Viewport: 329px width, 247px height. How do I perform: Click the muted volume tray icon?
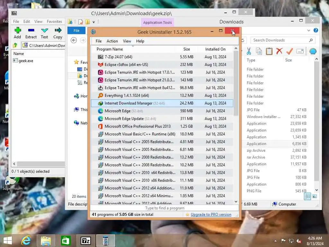pos(299,241)
